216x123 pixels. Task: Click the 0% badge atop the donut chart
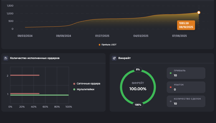pyautogui.click(x=138, y=69)
